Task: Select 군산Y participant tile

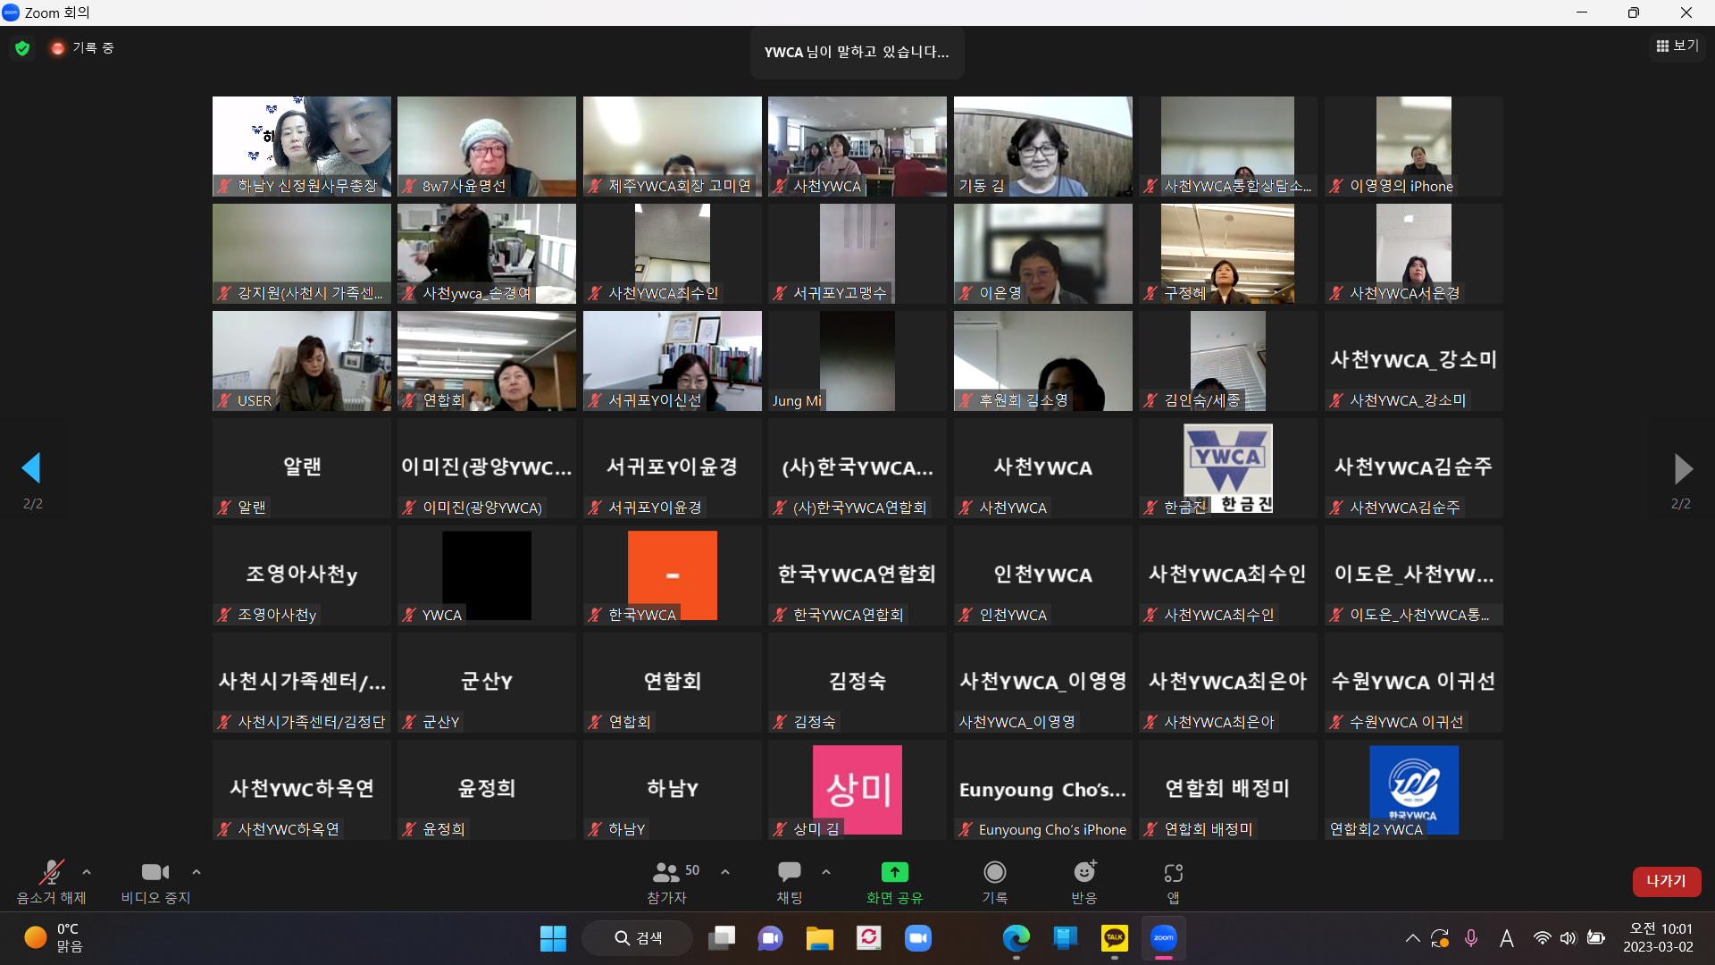Action: click(x=487, y=683)
